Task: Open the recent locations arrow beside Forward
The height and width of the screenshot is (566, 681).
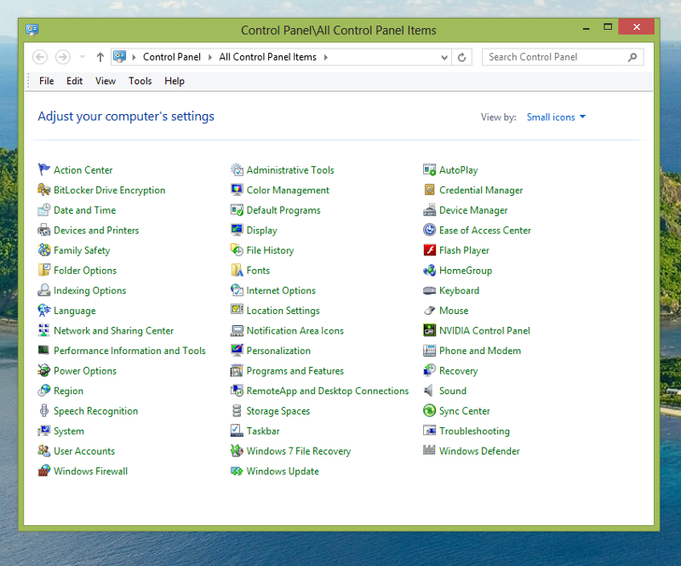Action: (82, 57)
